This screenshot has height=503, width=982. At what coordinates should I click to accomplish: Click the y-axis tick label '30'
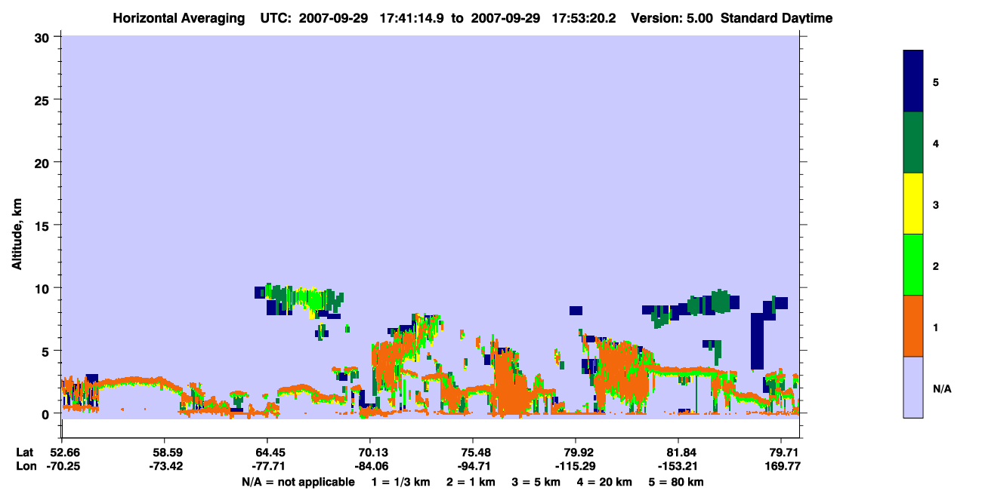point(44,37)
